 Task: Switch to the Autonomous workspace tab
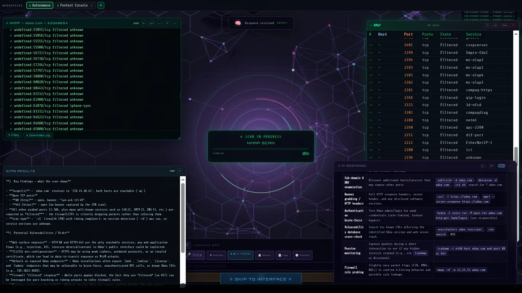click(x=40, y=5)
